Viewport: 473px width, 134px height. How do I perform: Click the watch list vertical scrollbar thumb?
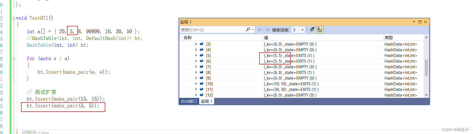point(427,68)
